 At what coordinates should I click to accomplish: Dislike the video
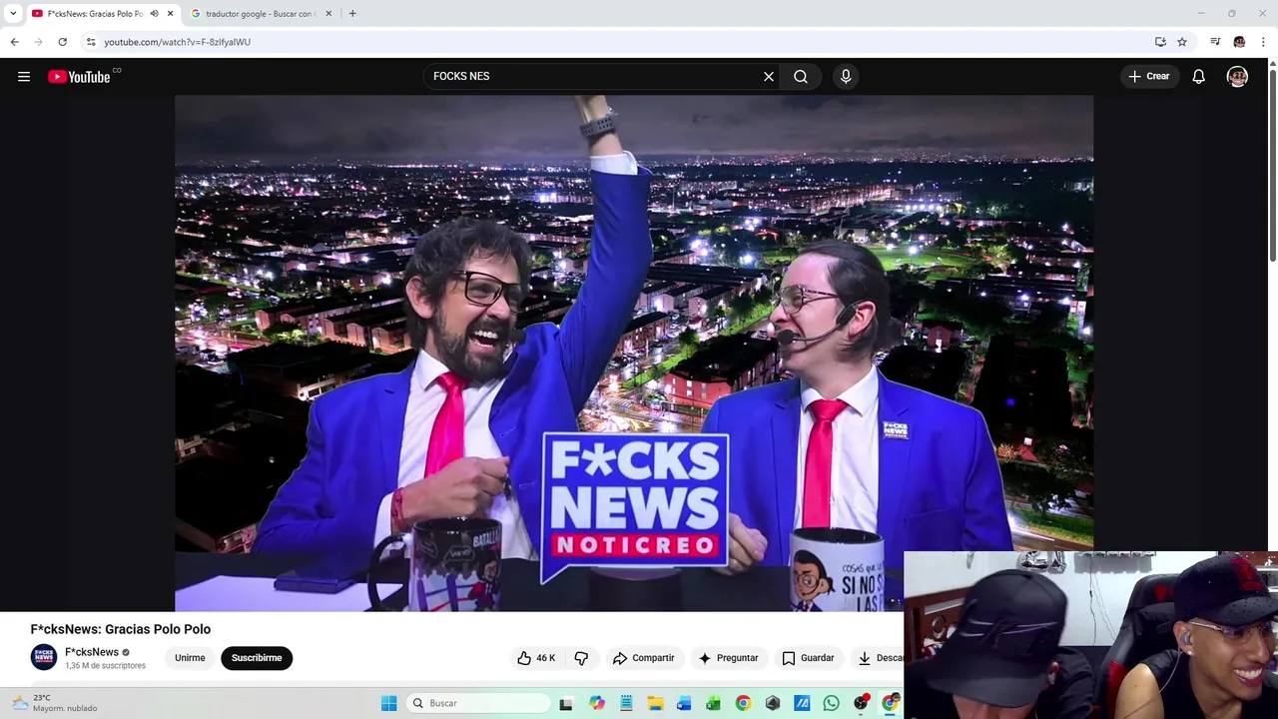coord(581,658)
